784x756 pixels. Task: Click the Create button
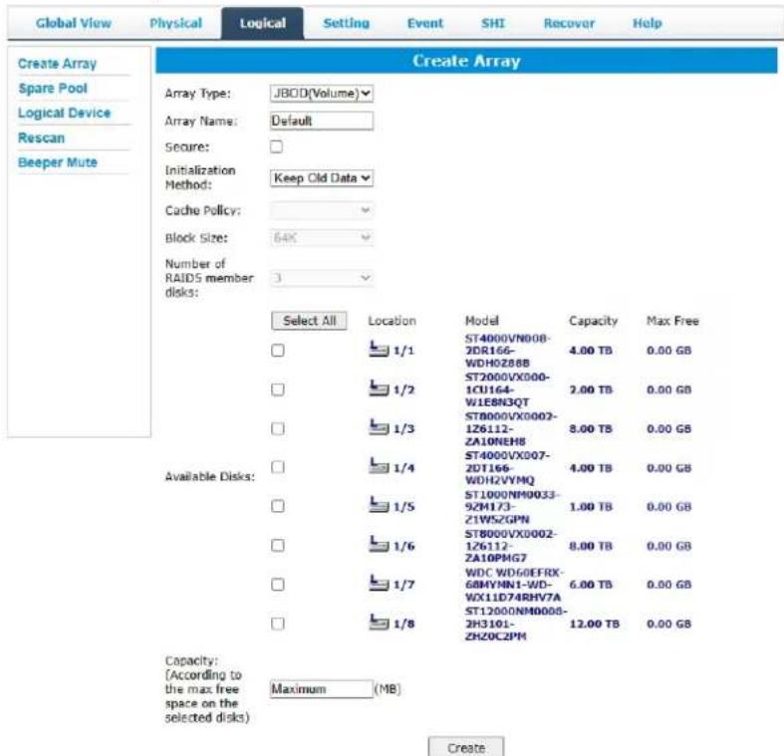pos(466,747)
